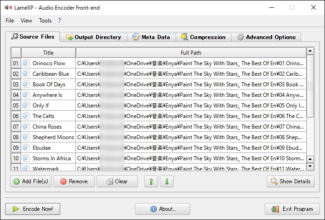325x220 pixels.
Task: Open the View menu
Action: [26, 21]
